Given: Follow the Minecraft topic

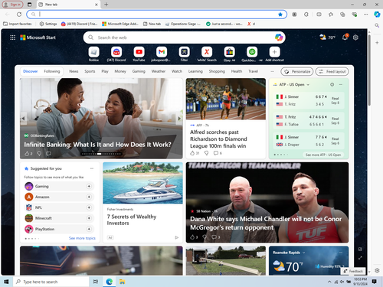Looking at the screenshot, I should pos(89,218).
